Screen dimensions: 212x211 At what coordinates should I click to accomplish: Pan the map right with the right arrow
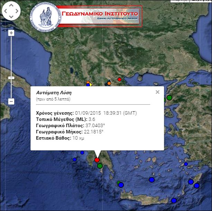point(17,11)
